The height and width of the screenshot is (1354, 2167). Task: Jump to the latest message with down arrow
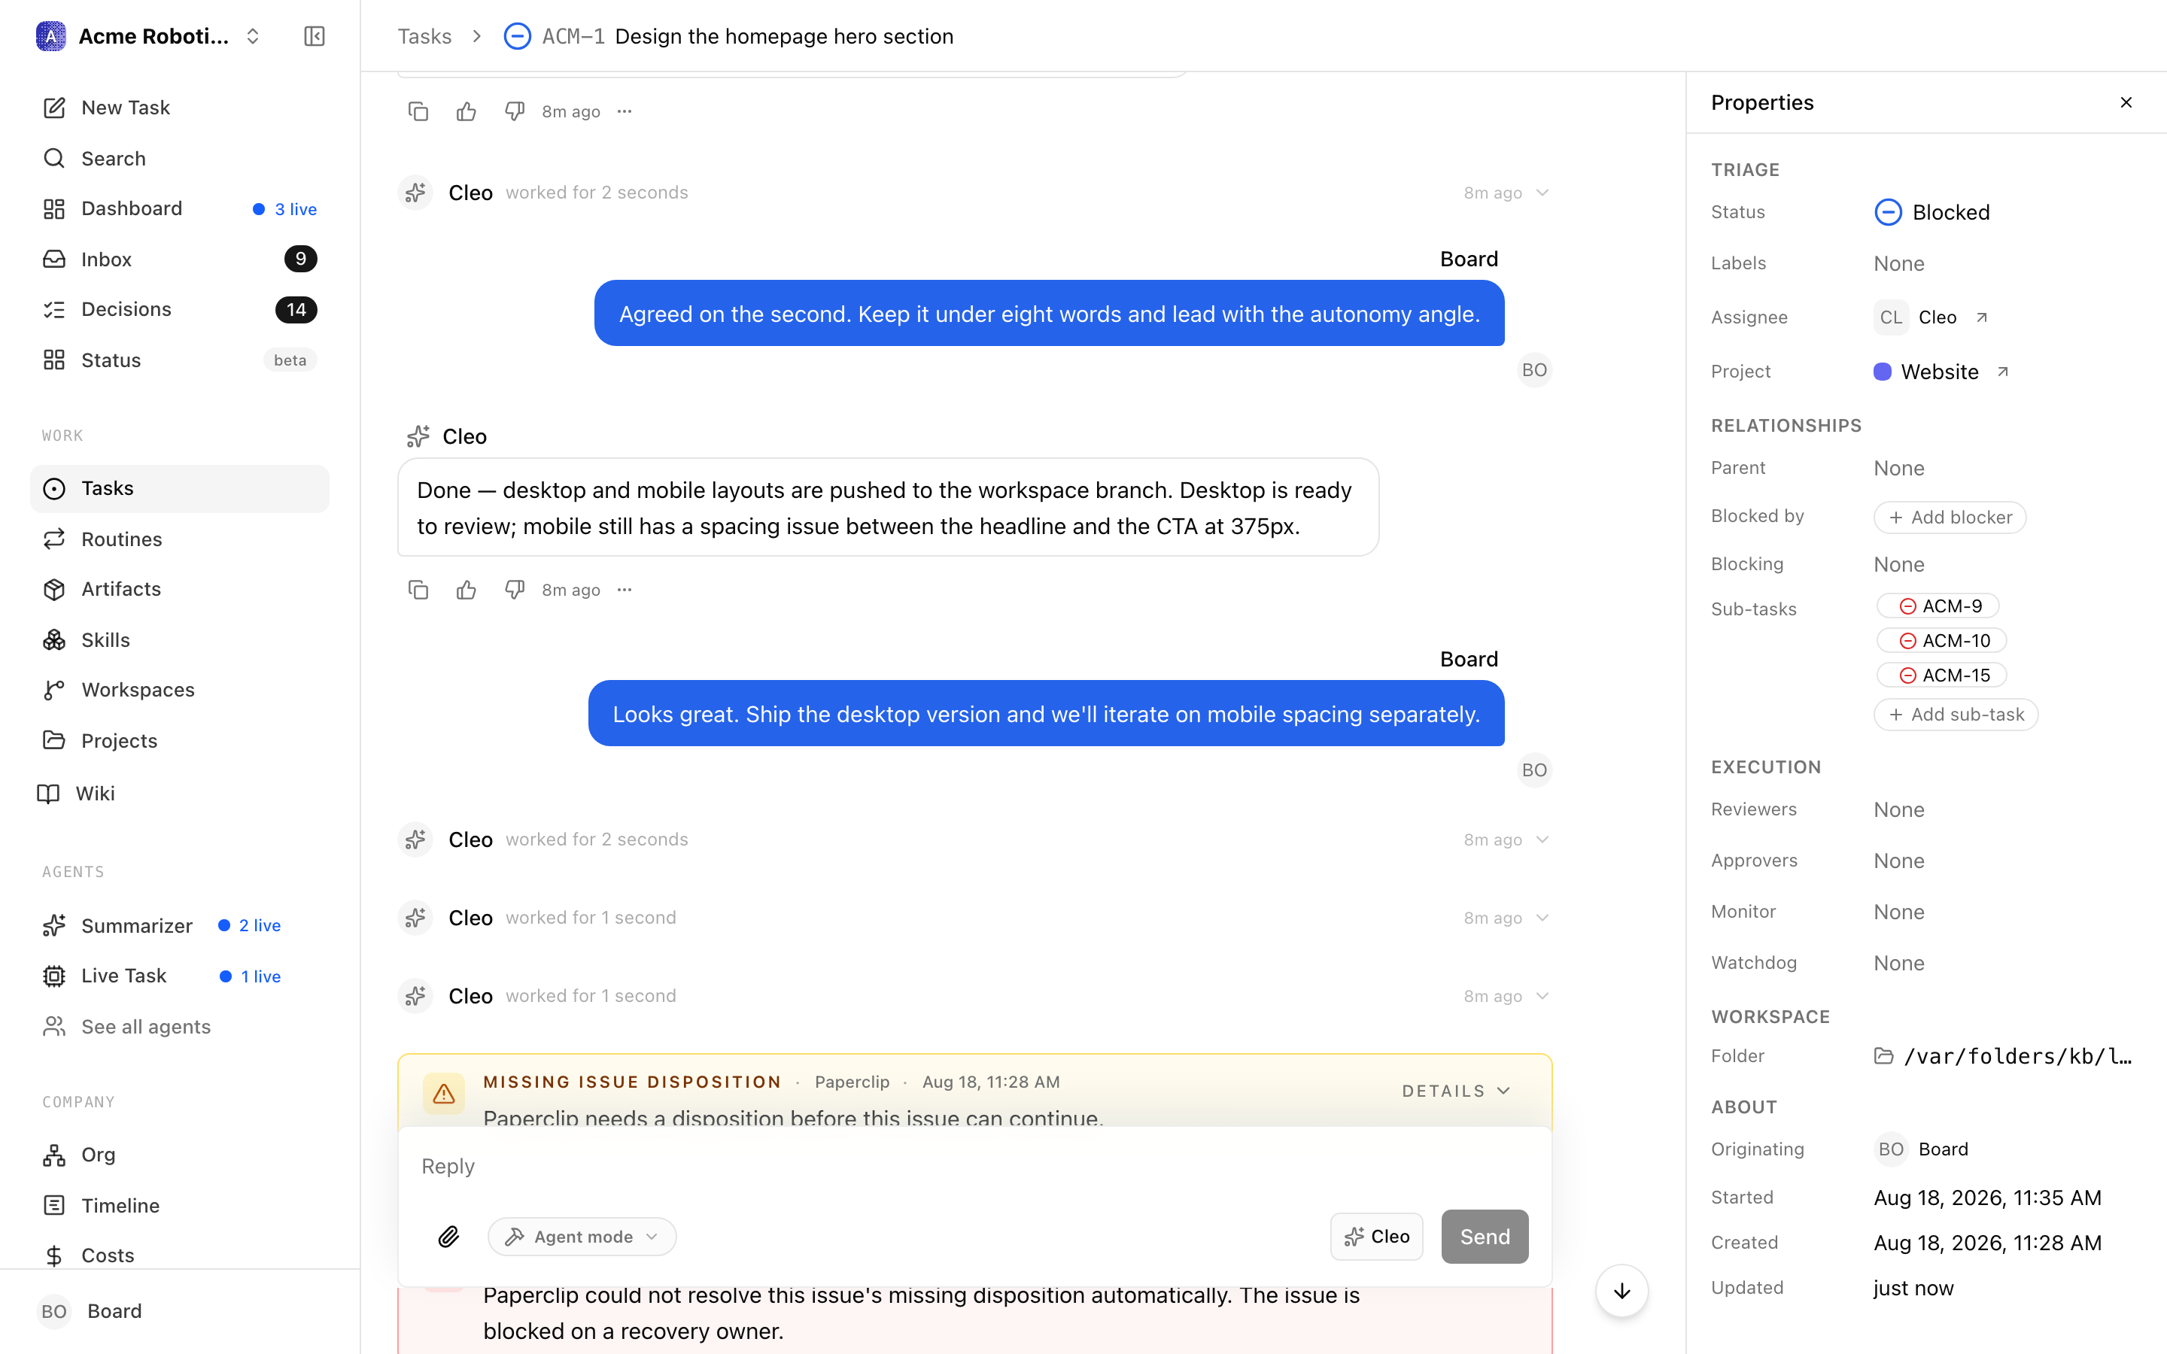[x=1621, y=1290]
